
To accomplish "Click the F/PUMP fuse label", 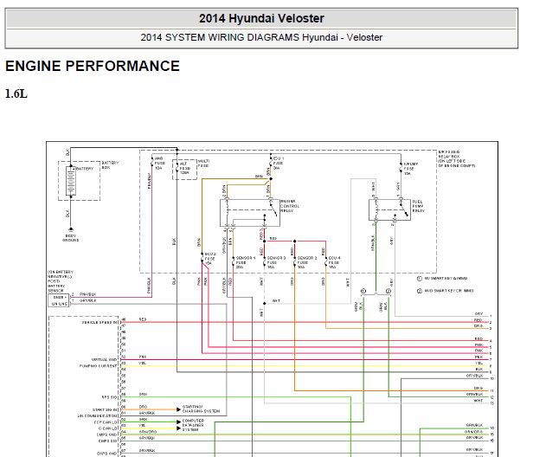I will click(411, 169).
